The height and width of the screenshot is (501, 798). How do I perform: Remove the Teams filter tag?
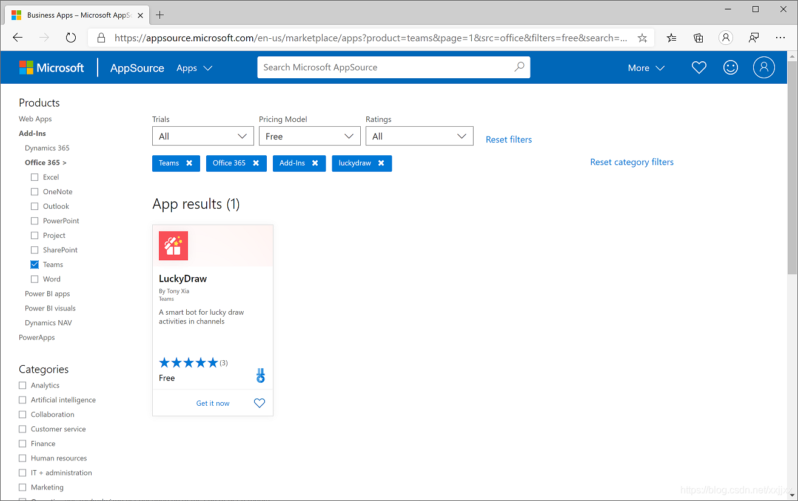point(189,163)
